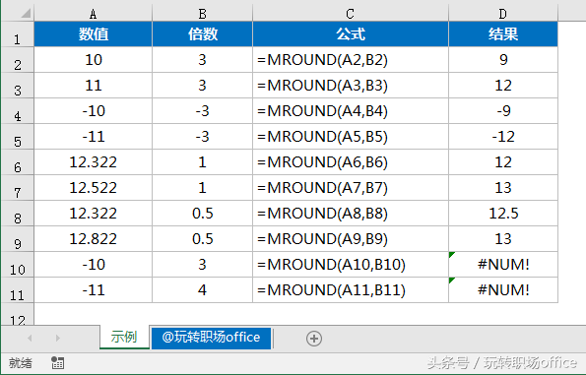586x375 pixels.
Task: Click formula =MROUND(A6,B6) cell
Action: (x=351, y=162)
